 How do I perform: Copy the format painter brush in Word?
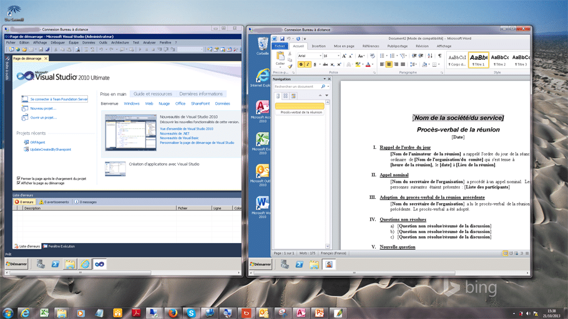(x=290, y=66)
